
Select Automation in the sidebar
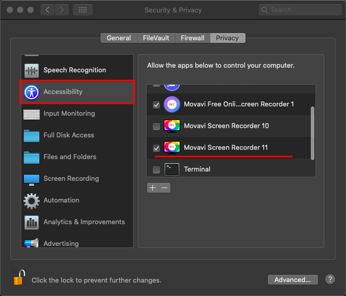tap(77, 200)
